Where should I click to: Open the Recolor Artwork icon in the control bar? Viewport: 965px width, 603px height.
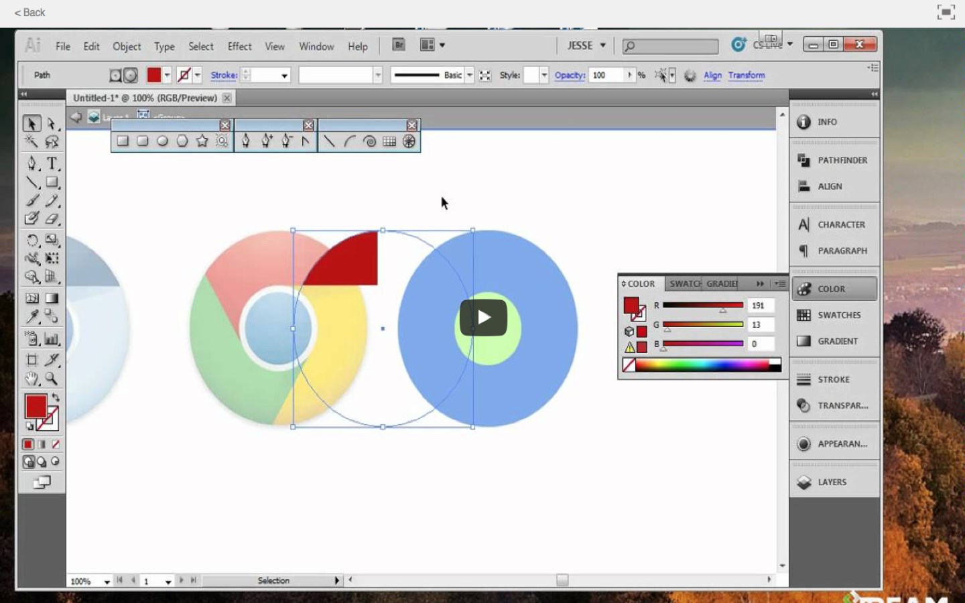pyautogui.click(x=690, y=76)
